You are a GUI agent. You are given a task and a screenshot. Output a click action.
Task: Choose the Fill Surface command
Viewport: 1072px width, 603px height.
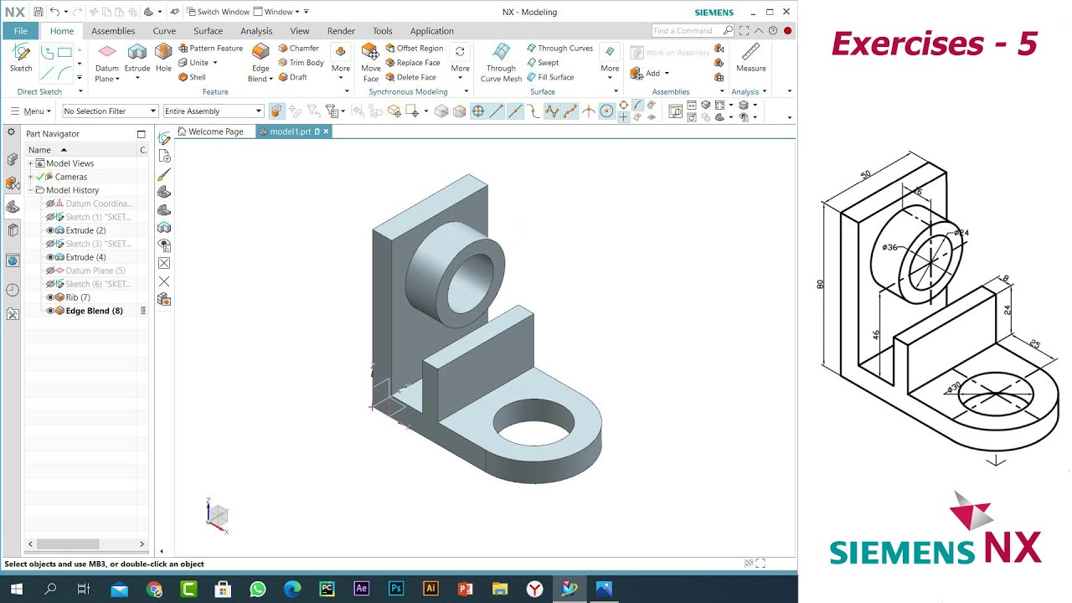coord(550,77)
